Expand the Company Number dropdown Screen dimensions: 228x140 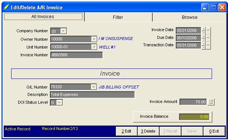pyautogui.click(x=63, y=31)
